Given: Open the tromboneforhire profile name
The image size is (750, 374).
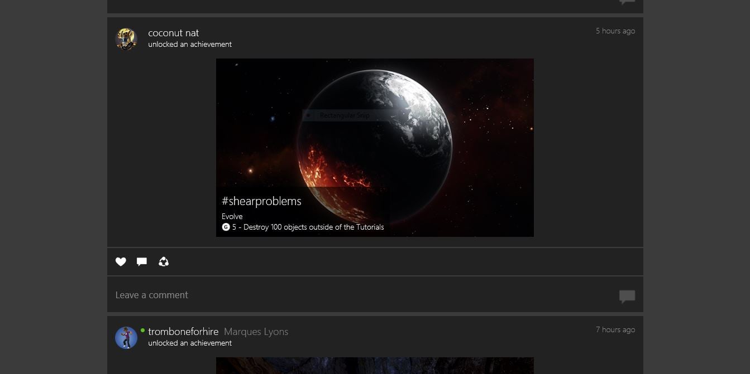Looking at the screenshot, I should [183, 332].
